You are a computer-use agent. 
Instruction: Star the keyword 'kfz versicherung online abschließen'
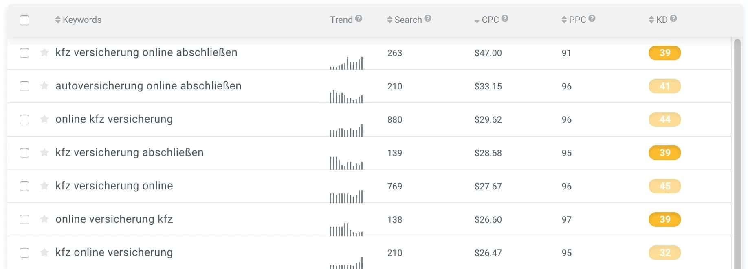point(44,53)
